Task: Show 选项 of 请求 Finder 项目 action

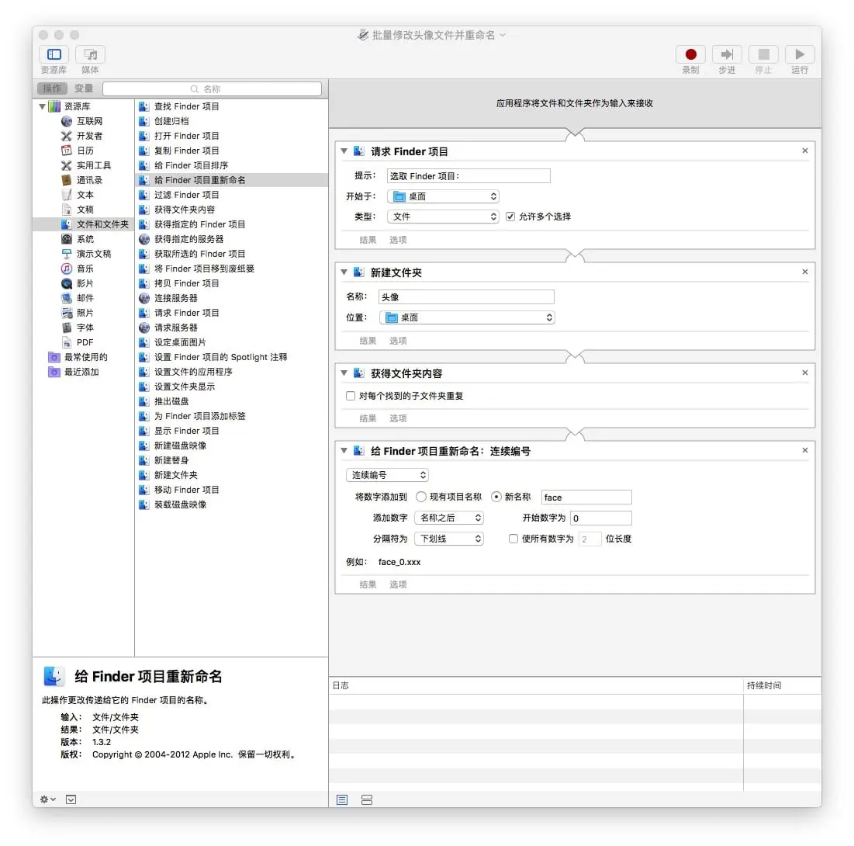Action: [x=398, y=240]
